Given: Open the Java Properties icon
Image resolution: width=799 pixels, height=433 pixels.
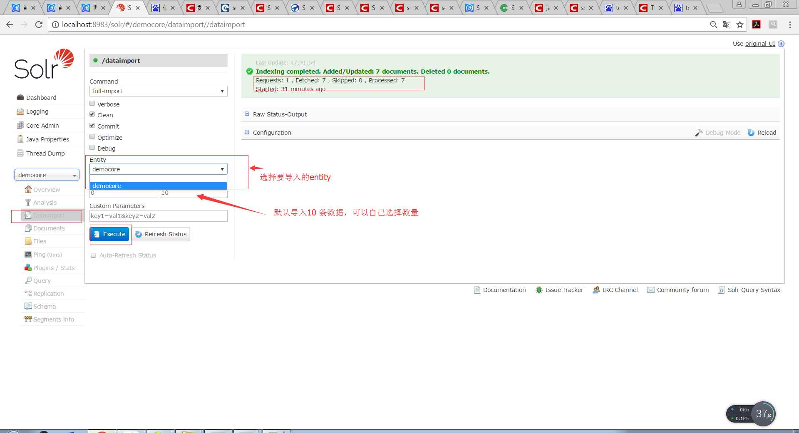Looking at the screenshot, I should [x=20, y=139].
